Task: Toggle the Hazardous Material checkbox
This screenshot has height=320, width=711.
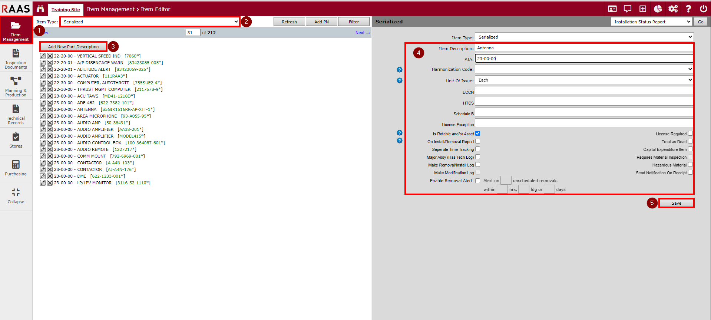Action: click(690, 165)
